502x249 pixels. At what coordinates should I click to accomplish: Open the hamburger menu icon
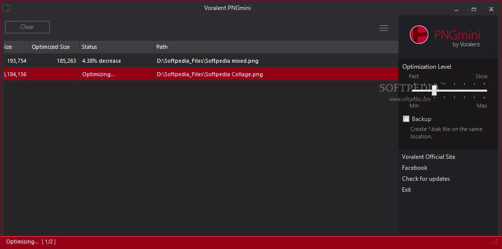tap(383, 28)
